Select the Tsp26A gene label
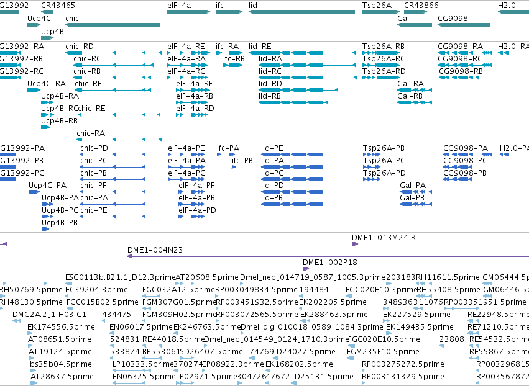The image size is (529, 386). [377, 6]
